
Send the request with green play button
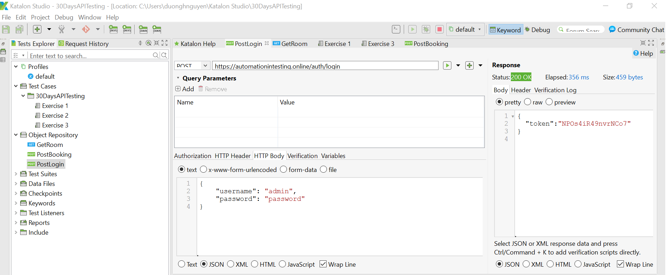(447, 65)
